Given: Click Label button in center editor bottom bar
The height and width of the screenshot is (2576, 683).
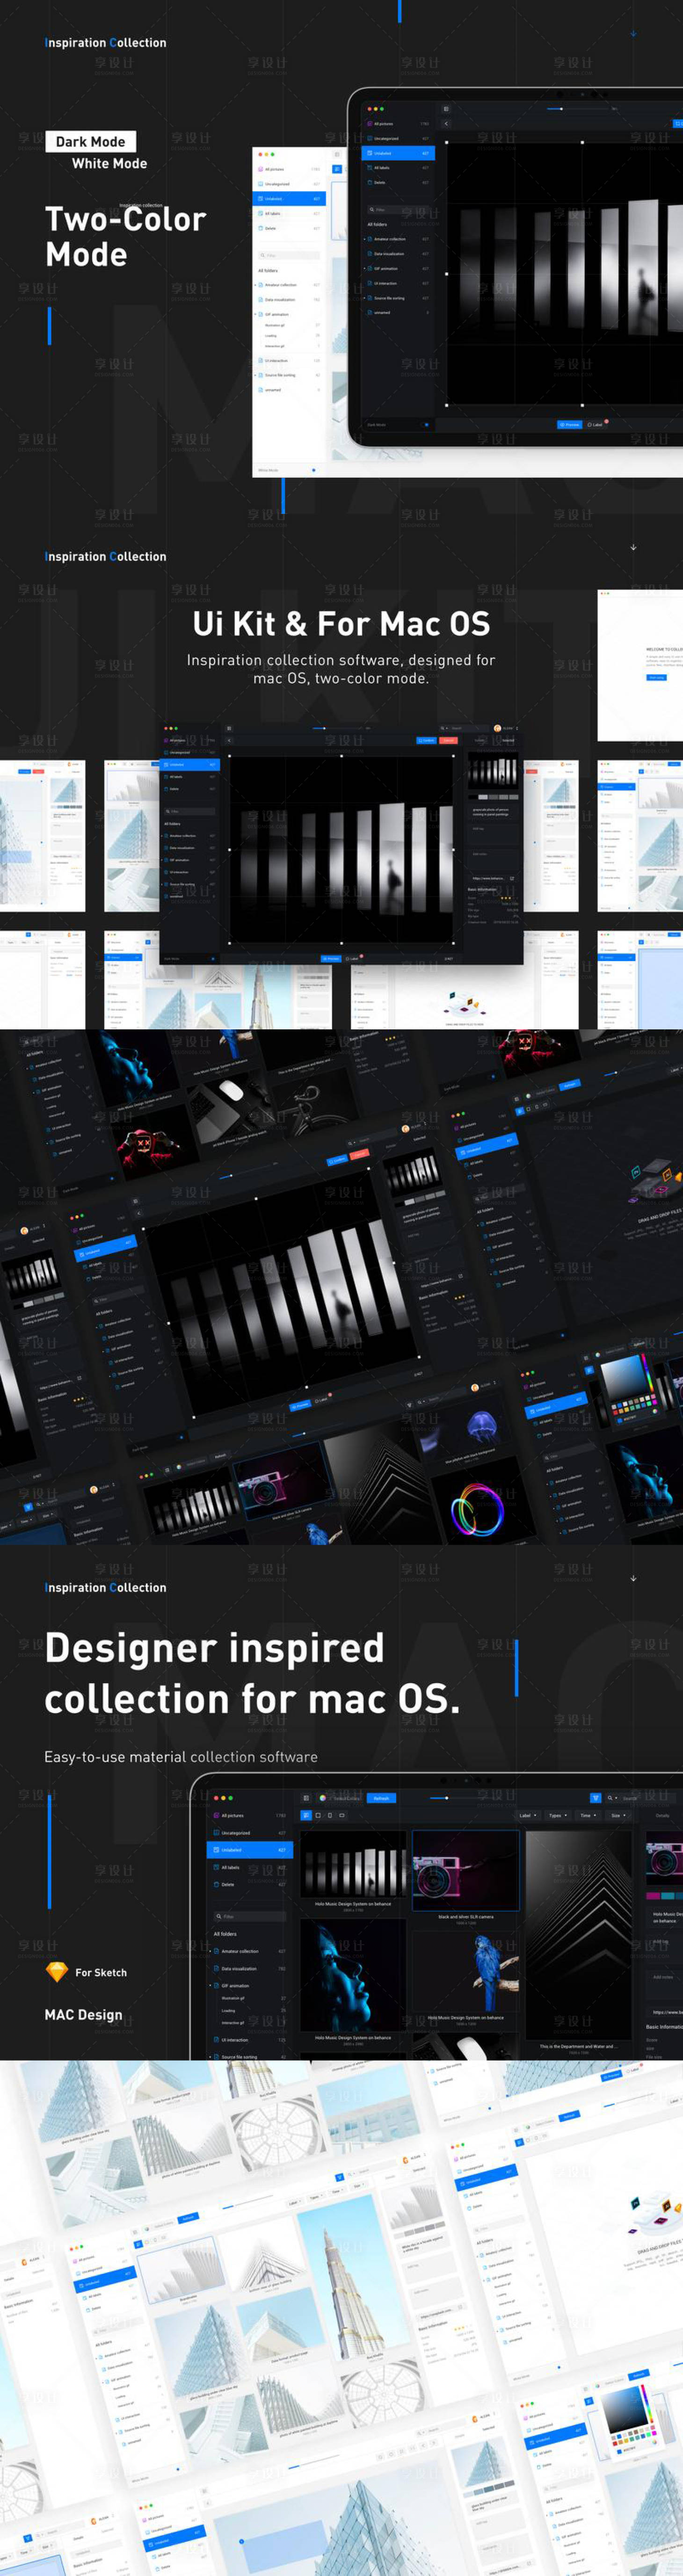Looking at the screenshot, I should pyautogui.click(x=352, y=959).
